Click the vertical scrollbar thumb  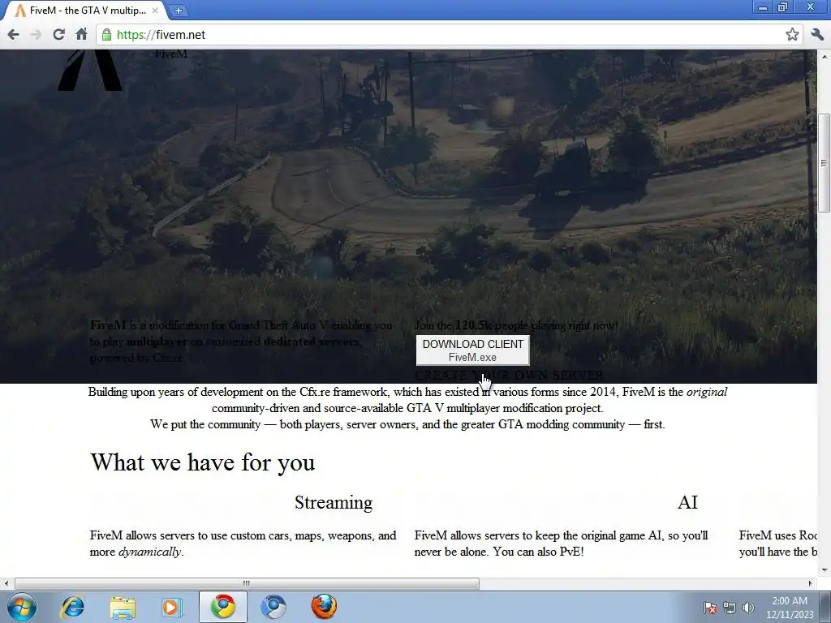click(x=825, y=163)
